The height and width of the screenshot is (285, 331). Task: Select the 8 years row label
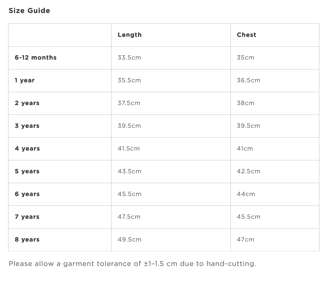click(27, 240)
